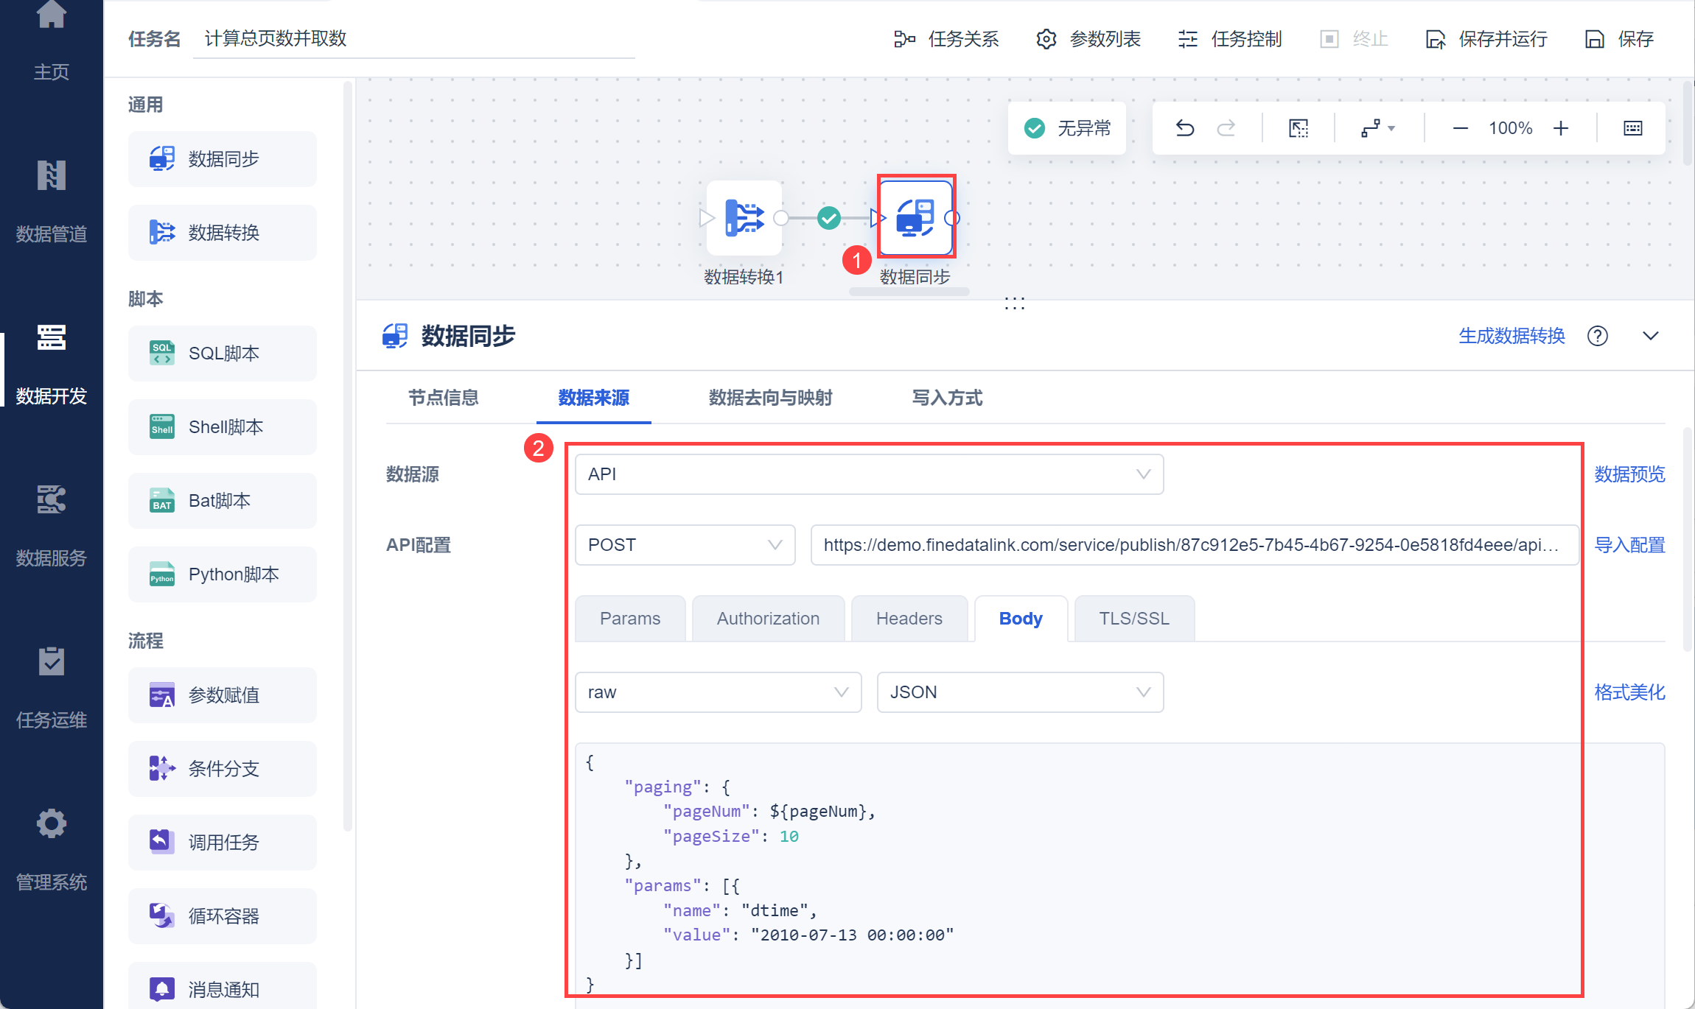Click the 格式美化 link
The width and height of the screenshot is (1695, 1009).
pyautogui.click(x=1629, y=692)
